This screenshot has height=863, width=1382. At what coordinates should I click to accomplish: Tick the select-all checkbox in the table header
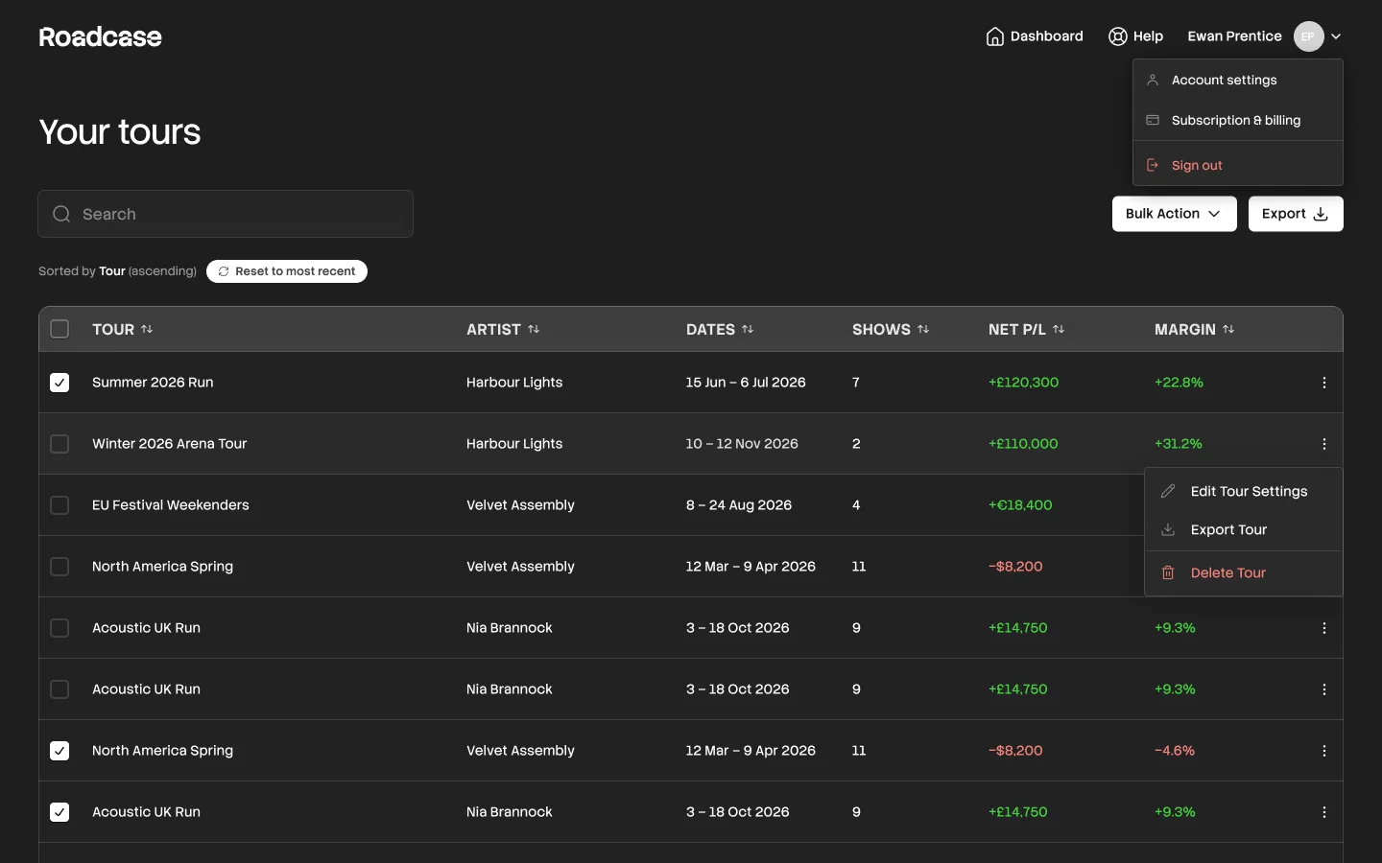click(60, 329)
